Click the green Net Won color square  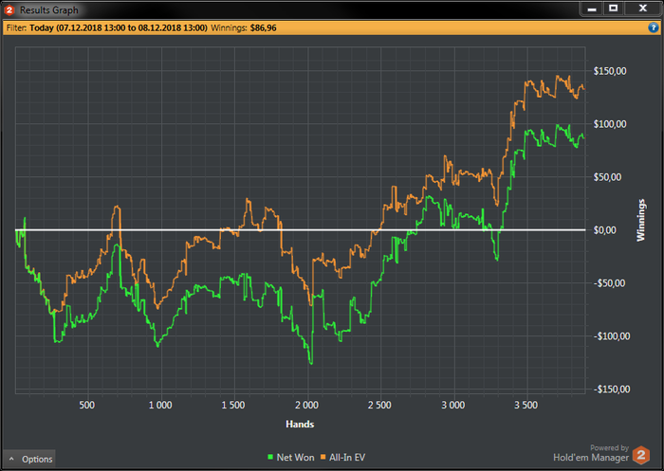click(x=270, y=457)
